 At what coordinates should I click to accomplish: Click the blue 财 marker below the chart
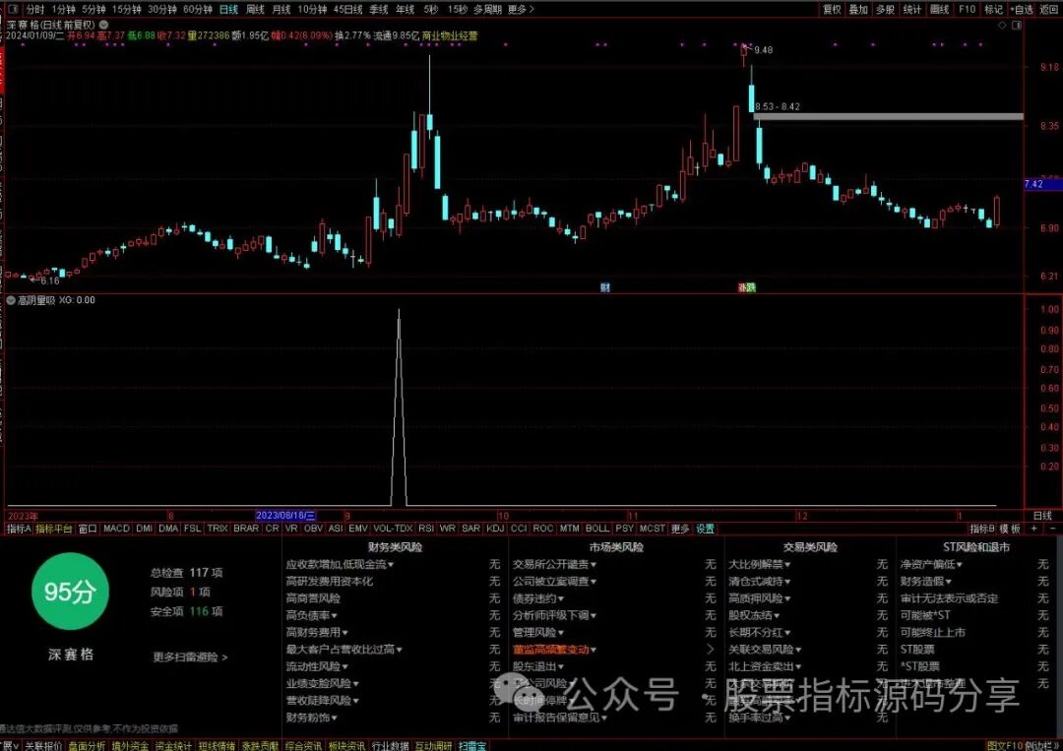tap(604, 287)
